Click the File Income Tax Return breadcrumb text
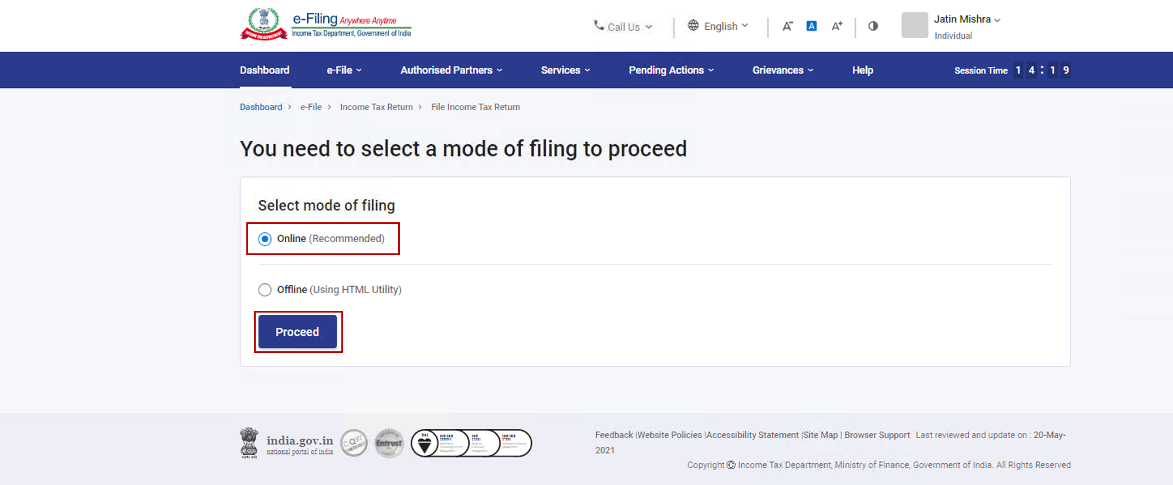Image resolution: width=1173 pixels, height=485 pixels. (x=476, y=107)
